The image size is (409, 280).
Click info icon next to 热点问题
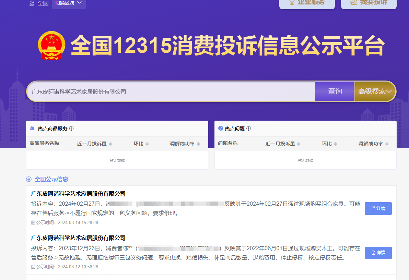click(x=248, y=129)
